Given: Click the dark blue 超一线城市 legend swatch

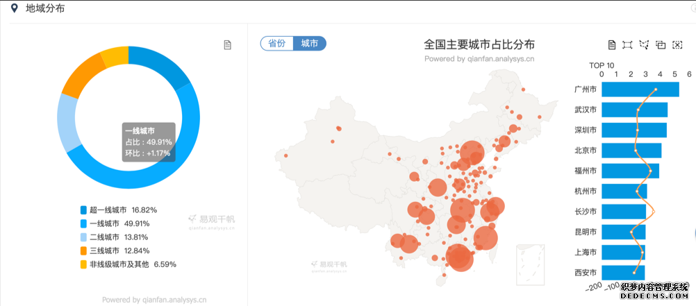Looking at the screenshot, I should point(83,210).
